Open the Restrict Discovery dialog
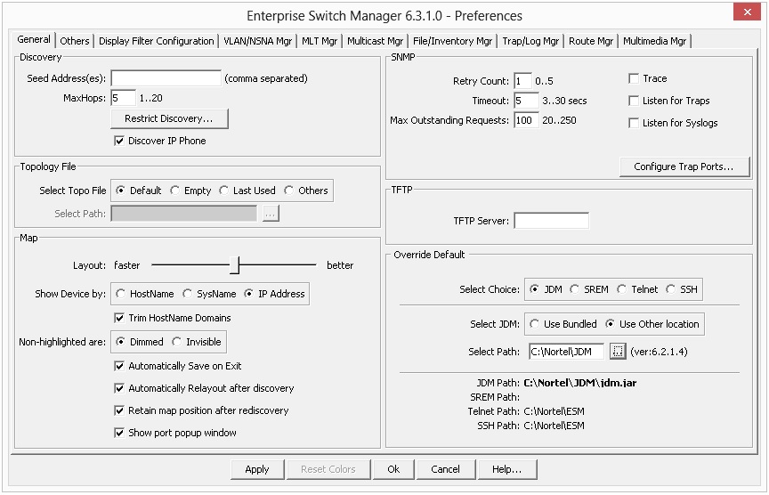769x495 pixels. click(x=169, y=118)
